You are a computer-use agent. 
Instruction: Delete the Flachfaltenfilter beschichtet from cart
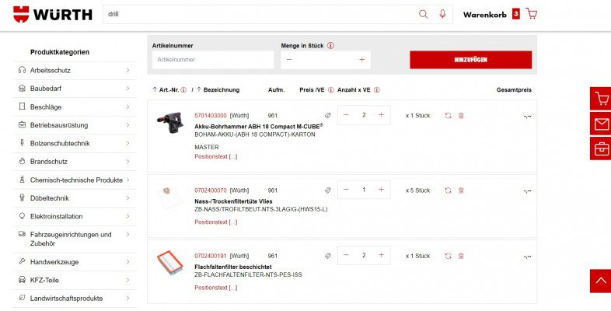click(461, 256)
